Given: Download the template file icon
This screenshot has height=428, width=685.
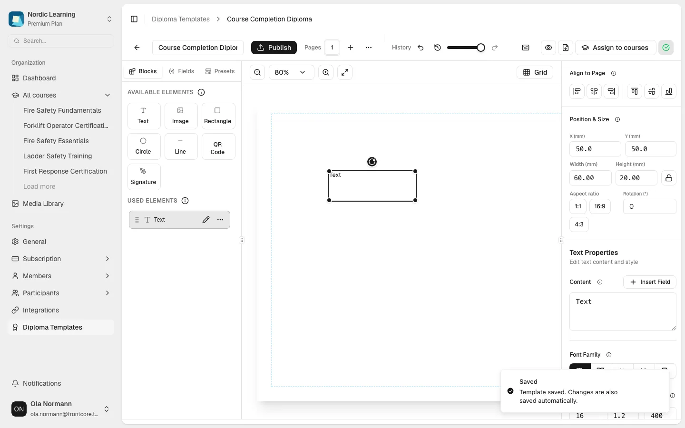Looking at the screenshot, I should [x=566, y=48].
